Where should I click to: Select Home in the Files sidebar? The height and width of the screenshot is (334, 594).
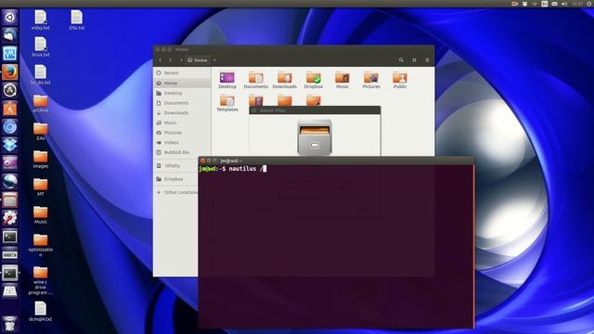[x=182, y=83]
